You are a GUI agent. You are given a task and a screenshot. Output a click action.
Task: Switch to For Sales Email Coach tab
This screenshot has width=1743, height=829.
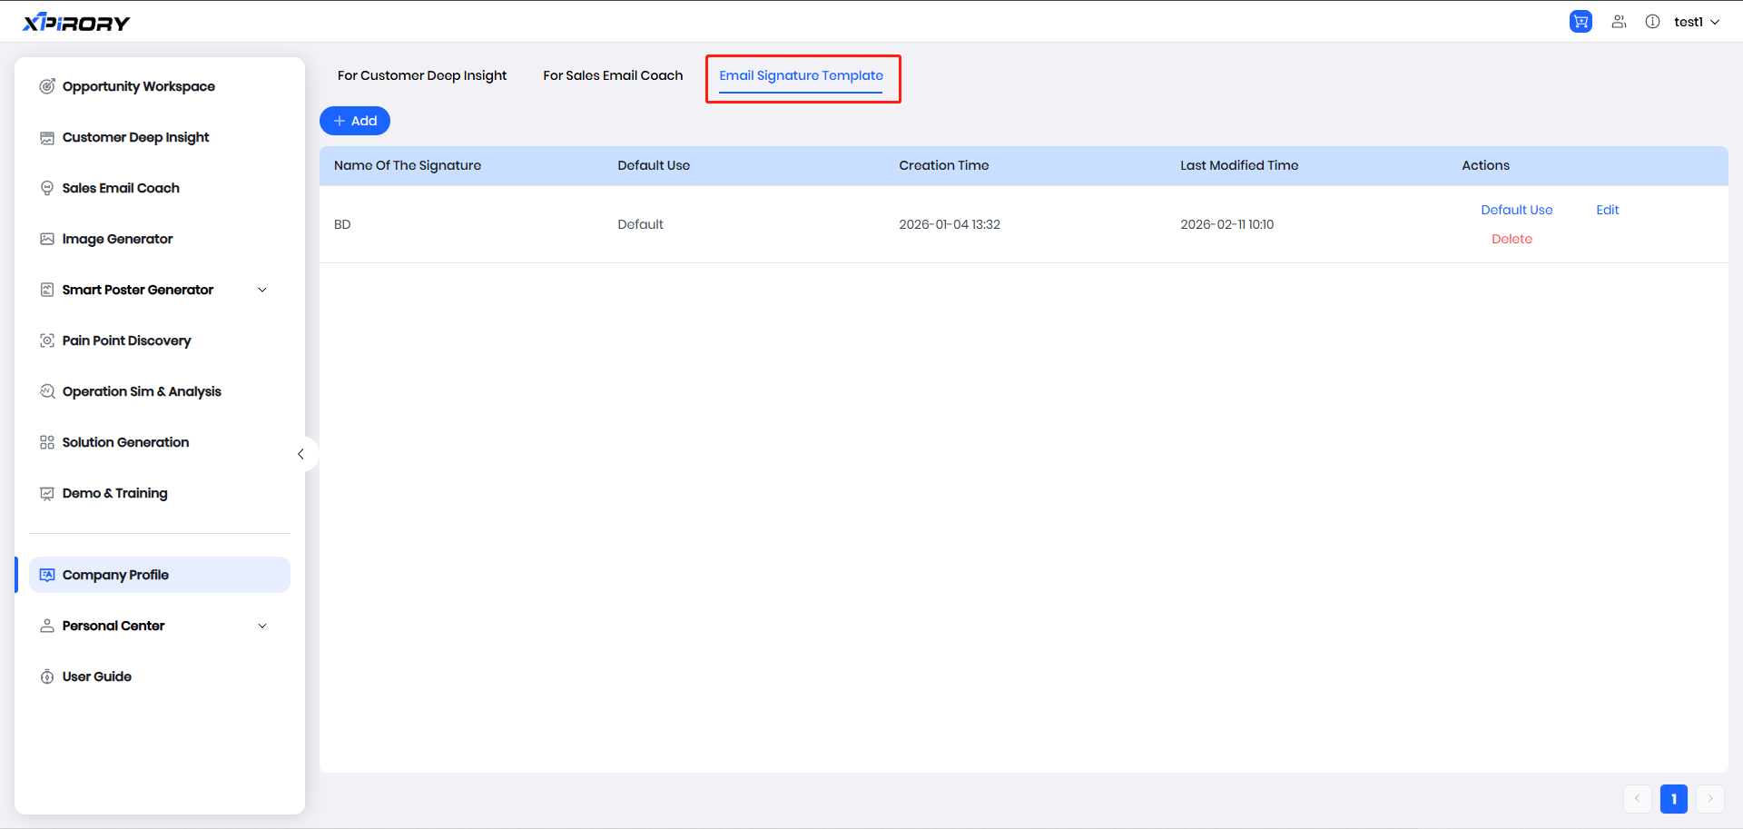613,75
